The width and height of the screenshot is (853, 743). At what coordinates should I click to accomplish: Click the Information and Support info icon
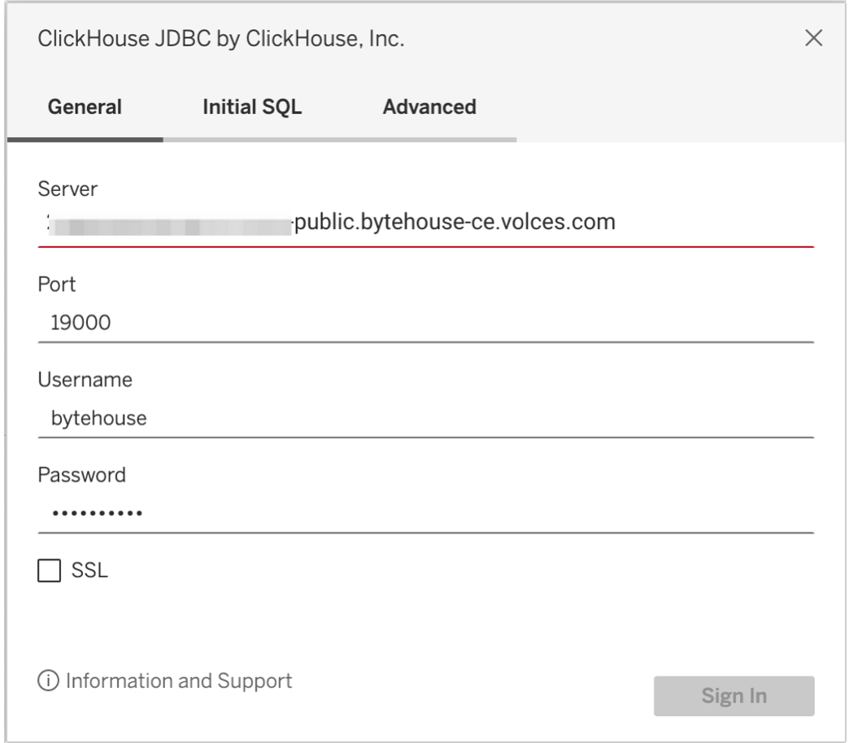click(x=50, y=680)
